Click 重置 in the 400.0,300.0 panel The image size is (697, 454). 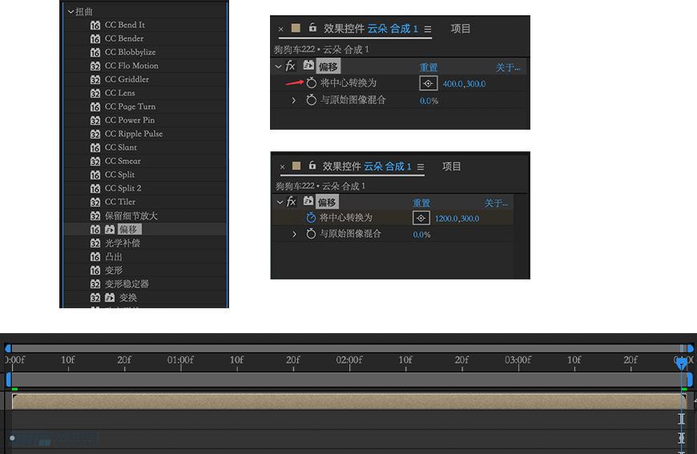click(x=429, y=67)
